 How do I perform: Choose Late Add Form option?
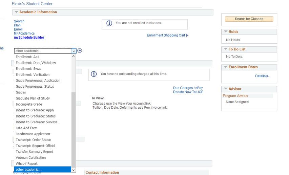43,128
